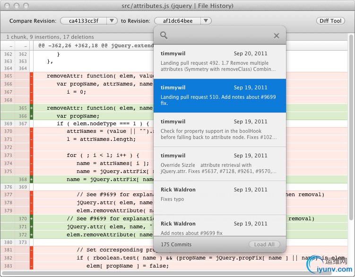Select commit Landing pull request 510
Screen dimensions: 355x277
tap(220, 95)
